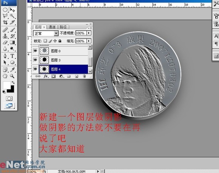Click 图层 3 layer thumbnail
The height and width of the screenshot is (173, 219).
tap(44, 60)
